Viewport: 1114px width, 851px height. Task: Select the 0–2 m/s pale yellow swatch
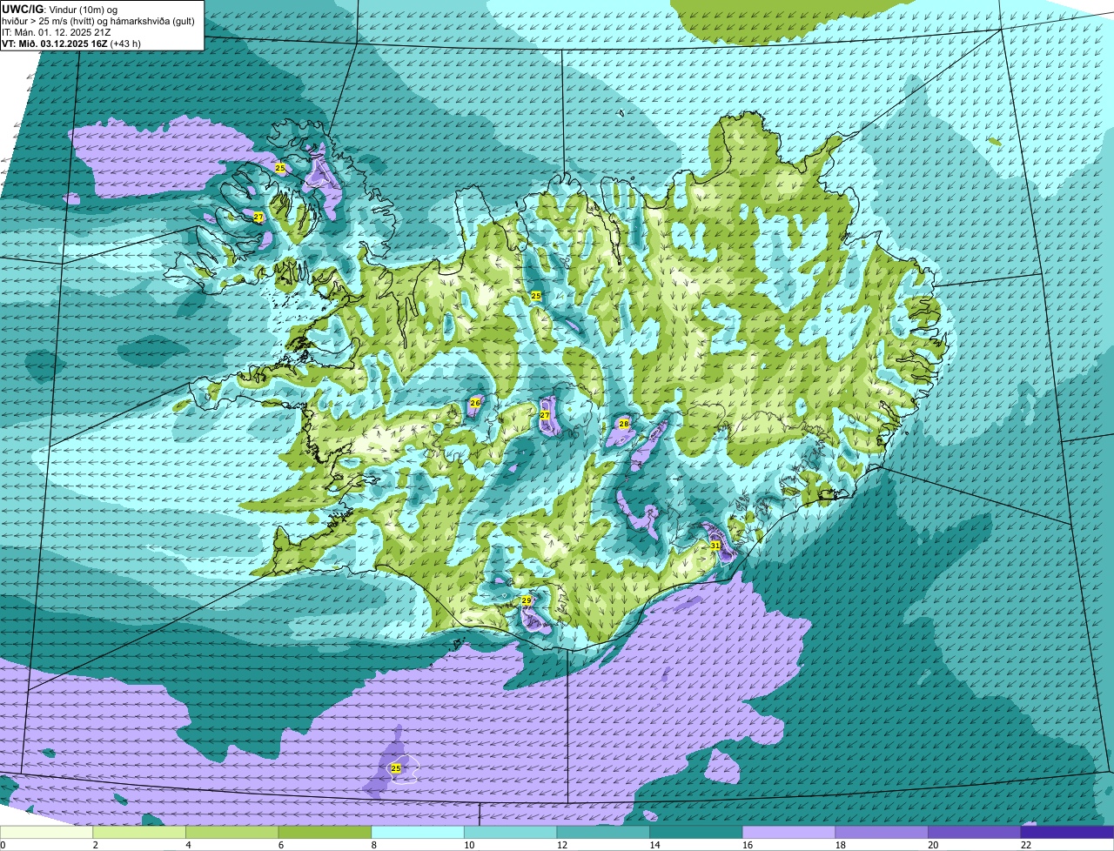pos(47,832)
